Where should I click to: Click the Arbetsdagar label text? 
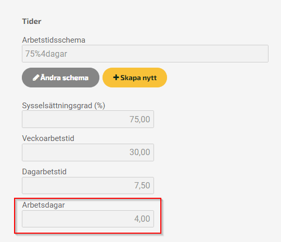click(x=43, y=205)
